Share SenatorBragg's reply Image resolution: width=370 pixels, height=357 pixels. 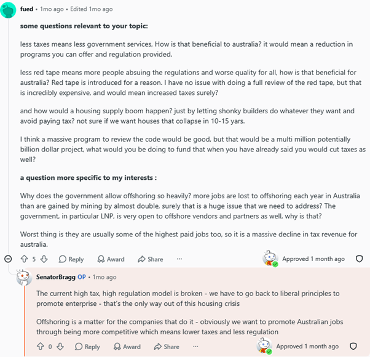167,347
